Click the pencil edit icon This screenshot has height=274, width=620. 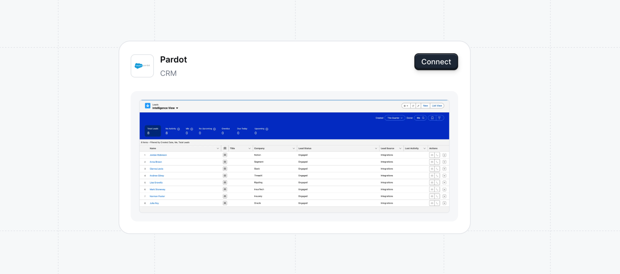point(418,106)
